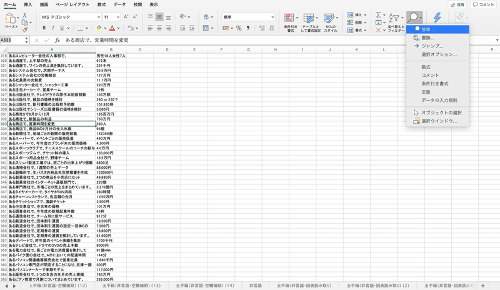The image size is (500, 290).
Task: Open the ページ レイアウト ribbon tab
Action: 72,5
